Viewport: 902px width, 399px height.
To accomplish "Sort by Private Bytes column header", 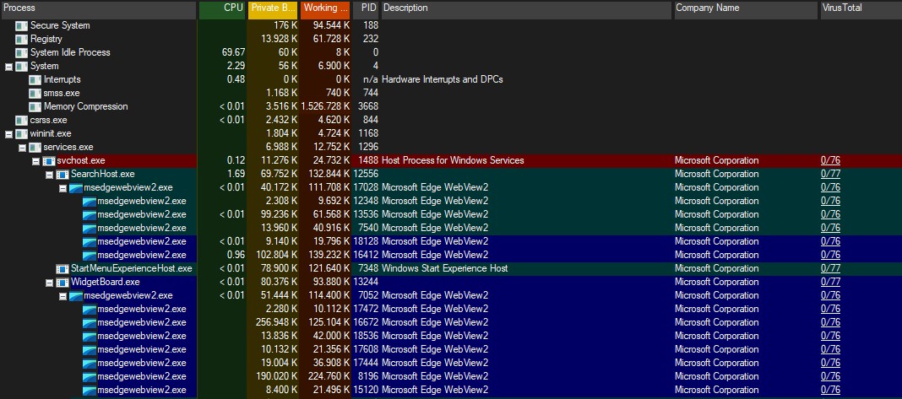I will coord(273,8).
